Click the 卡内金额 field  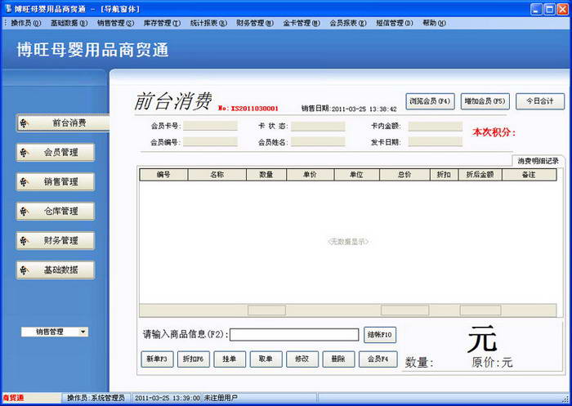point(436,127)
